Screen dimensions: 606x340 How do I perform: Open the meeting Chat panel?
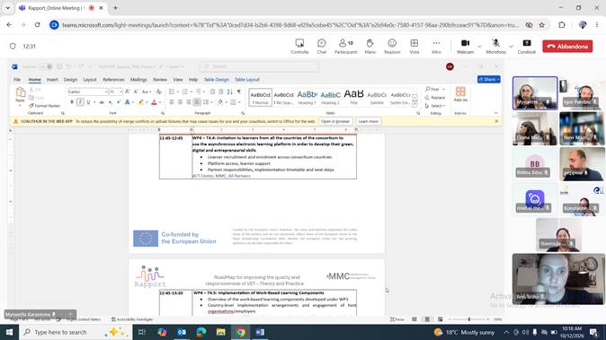pyautogui.click(x=322, y=47)
